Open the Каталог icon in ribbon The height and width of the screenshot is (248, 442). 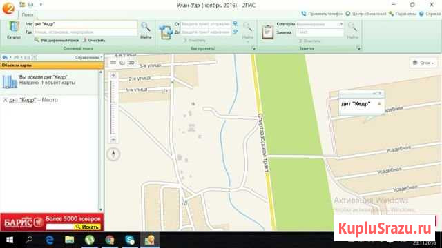pyautogui.click(x=14, y=30)
